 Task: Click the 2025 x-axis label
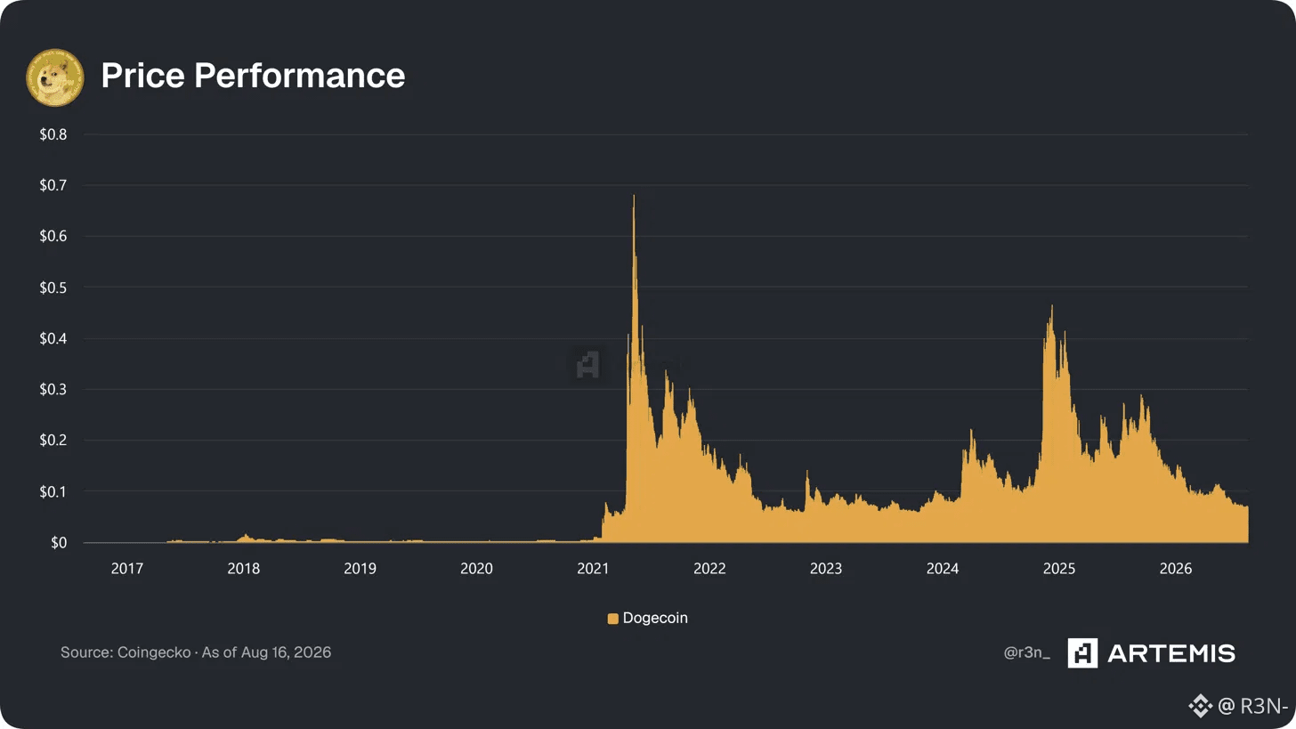[1059, 568]
